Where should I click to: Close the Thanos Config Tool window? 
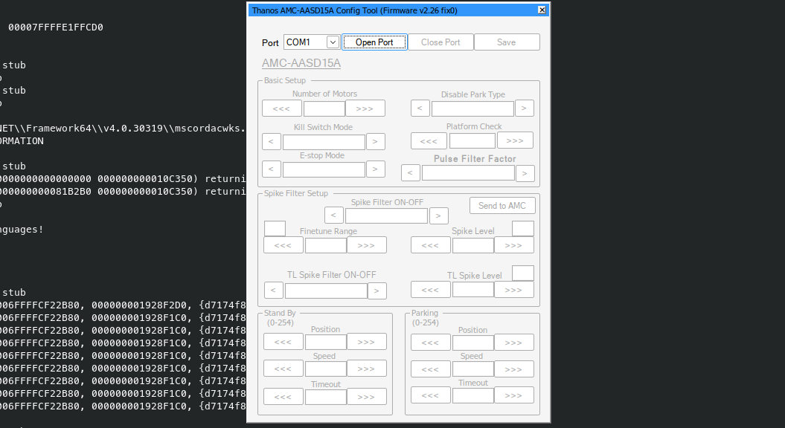(542, 10)
